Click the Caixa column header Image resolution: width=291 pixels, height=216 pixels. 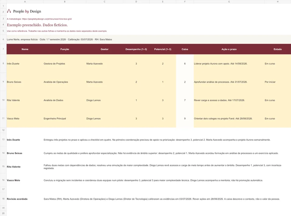tap(185, 49)
